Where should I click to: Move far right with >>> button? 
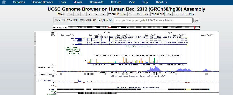[103, 14]
